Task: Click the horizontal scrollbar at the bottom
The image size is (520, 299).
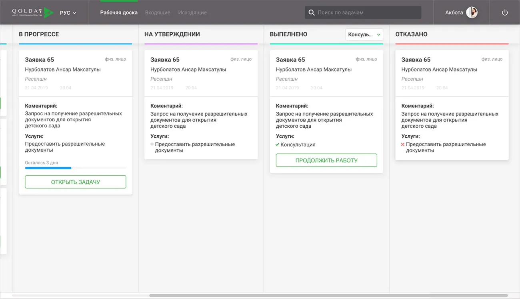Action: pos(328,295)
